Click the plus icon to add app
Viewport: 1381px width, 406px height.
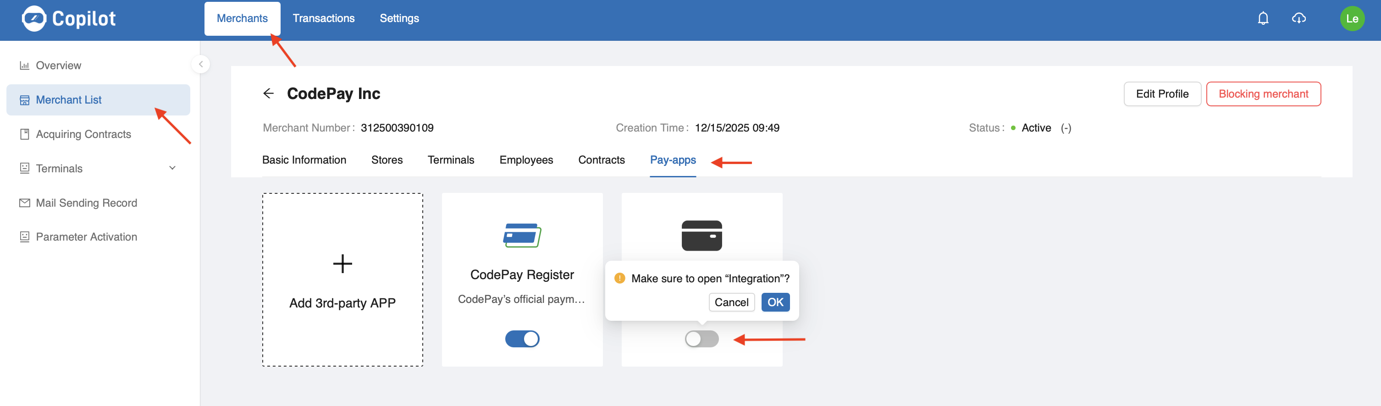[342, 264]
